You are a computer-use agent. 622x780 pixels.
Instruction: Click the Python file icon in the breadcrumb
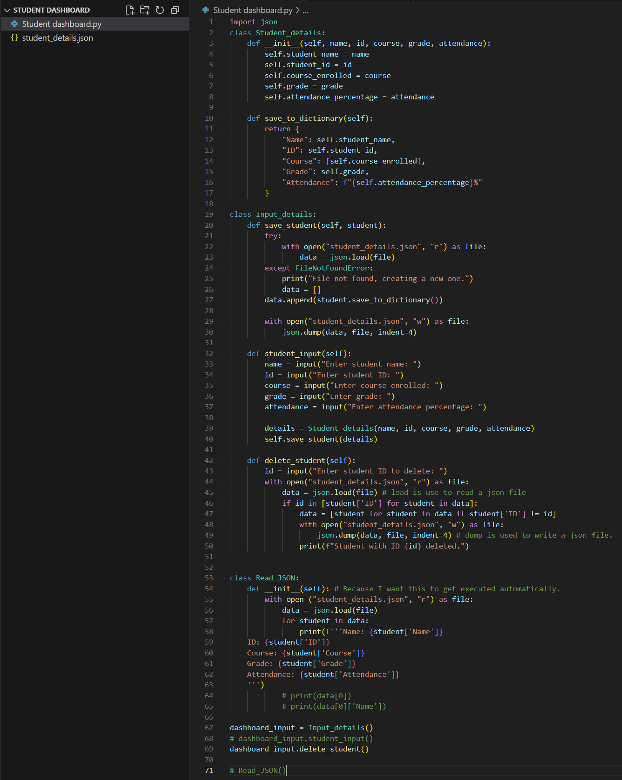(x=205, y=10)
